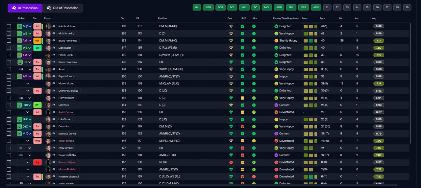Image resolution: width=421 pixels, height=188 pixels.
Task: Click the IPR status badge for Leny Yoro
Action: 37,105
